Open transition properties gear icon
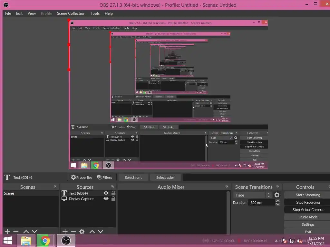 pos(277,195)
